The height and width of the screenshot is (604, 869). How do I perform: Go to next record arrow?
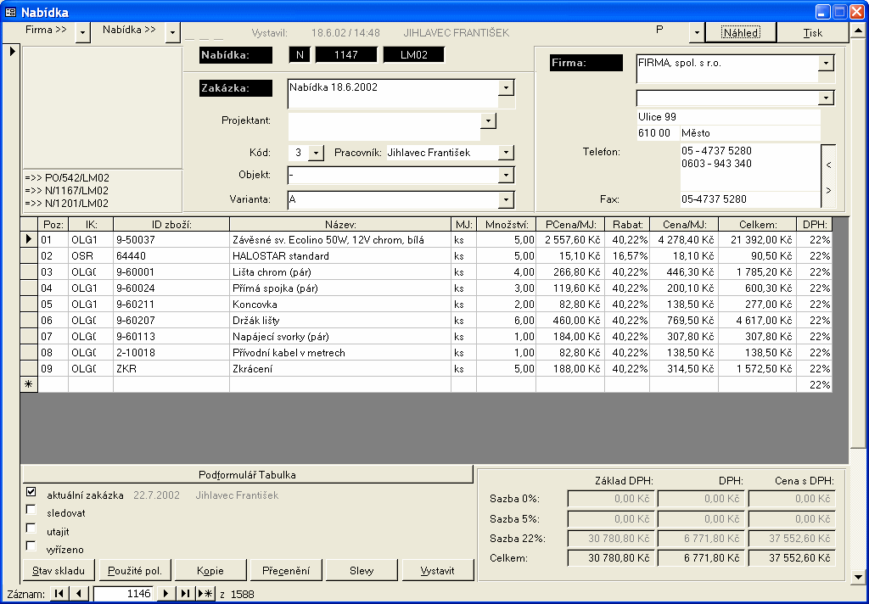166,594
